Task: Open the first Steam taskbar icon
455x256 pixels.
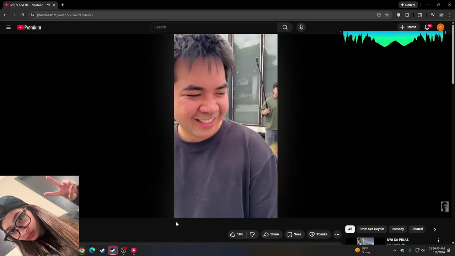Action: point(102,250)
